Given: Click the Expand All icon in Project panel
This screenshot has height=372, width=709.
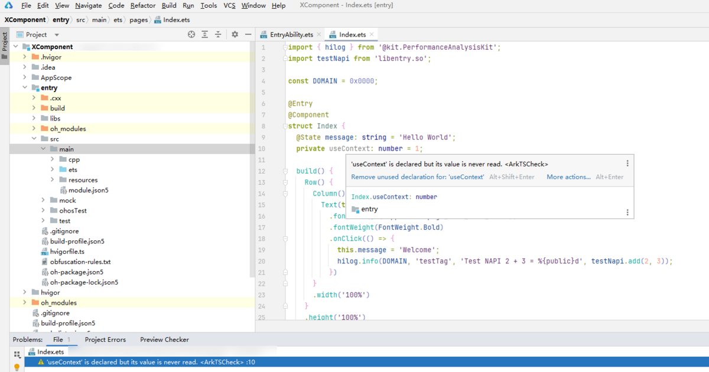Looking at the screenshot, I should tap(204, 35).
